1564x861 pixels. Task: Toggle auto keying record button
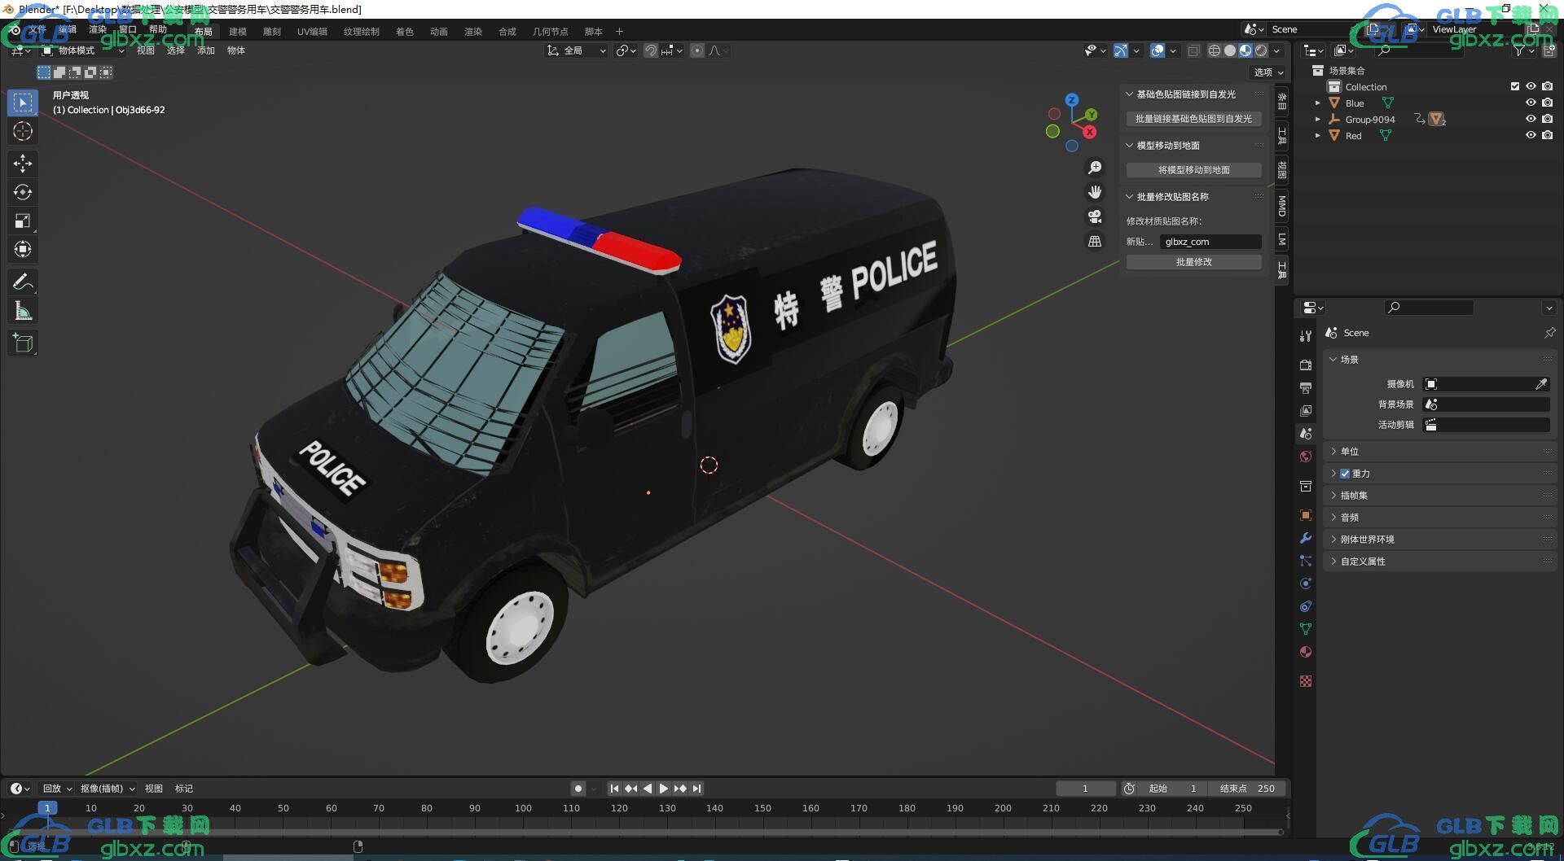[x=578, y=789]
